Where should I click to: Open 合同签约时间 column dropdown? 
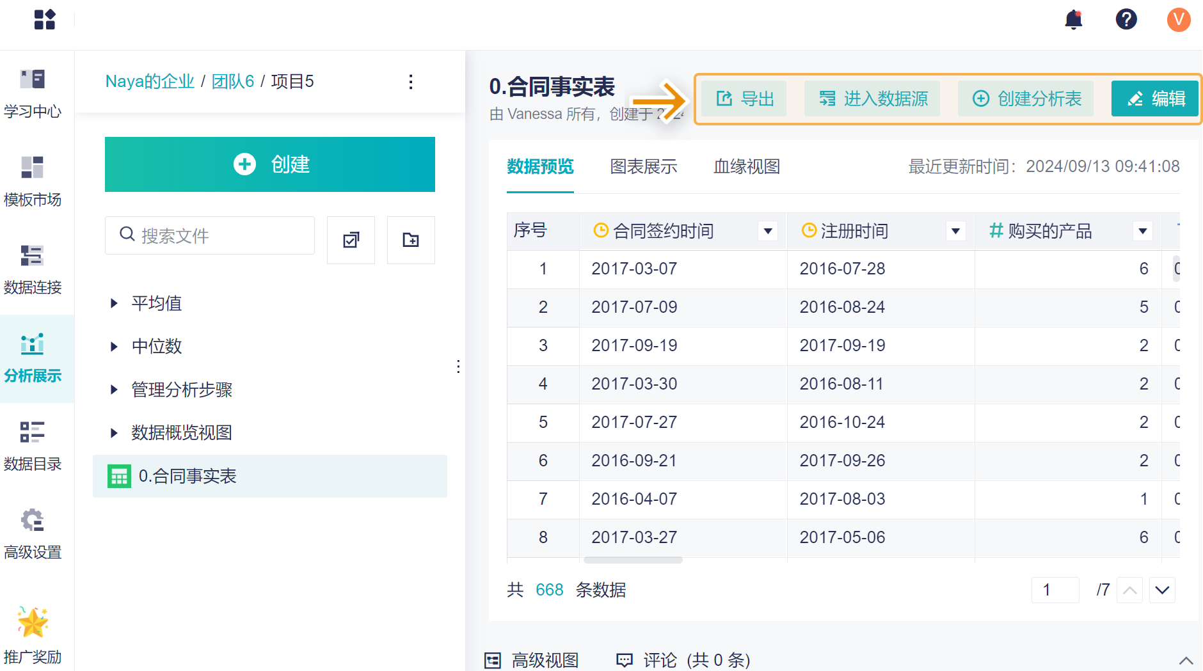pos(768,231)
